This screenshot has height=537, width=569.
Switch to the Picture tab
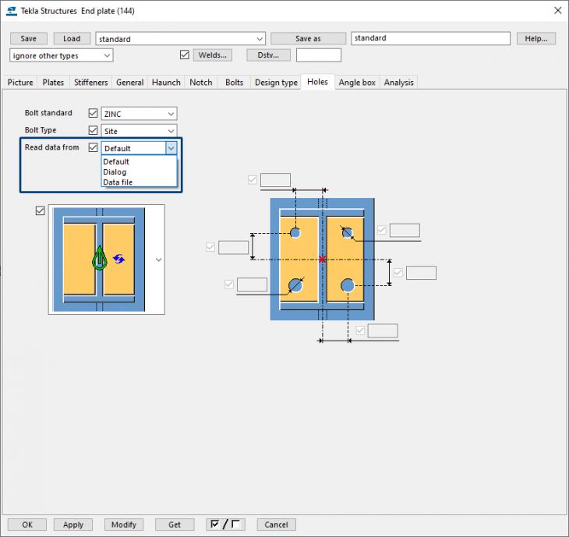[x=20, y=83]
